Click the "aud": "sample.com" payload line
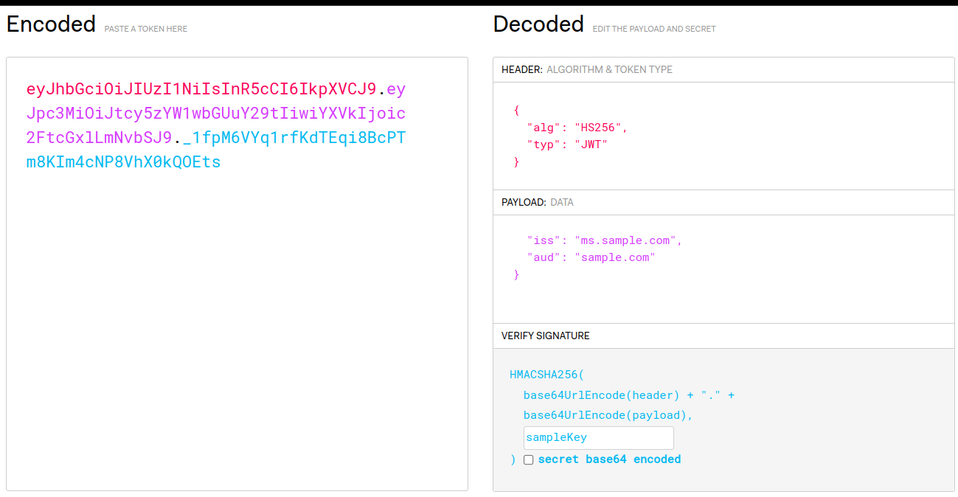Viewport: 958px width, 497px height. coord(591,257)
